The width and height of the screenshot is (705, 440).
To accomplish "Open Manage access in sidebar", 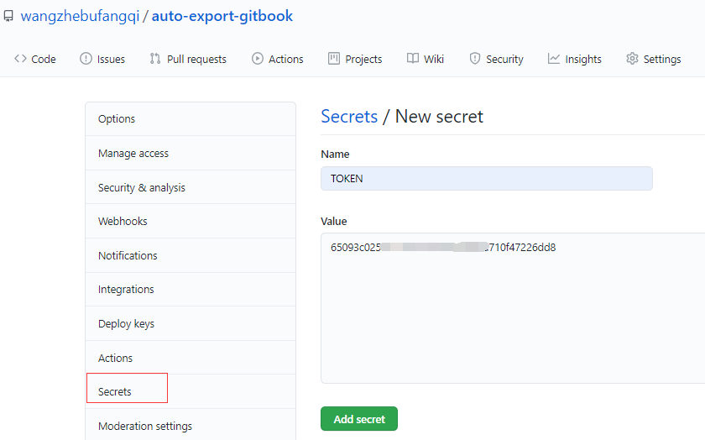I will 191,153.
